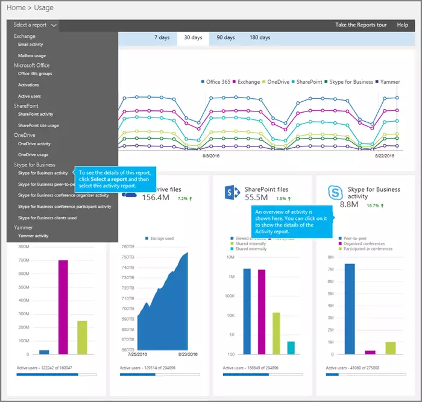
Task: Open the Help link
Action: click(x=402, y=25)
